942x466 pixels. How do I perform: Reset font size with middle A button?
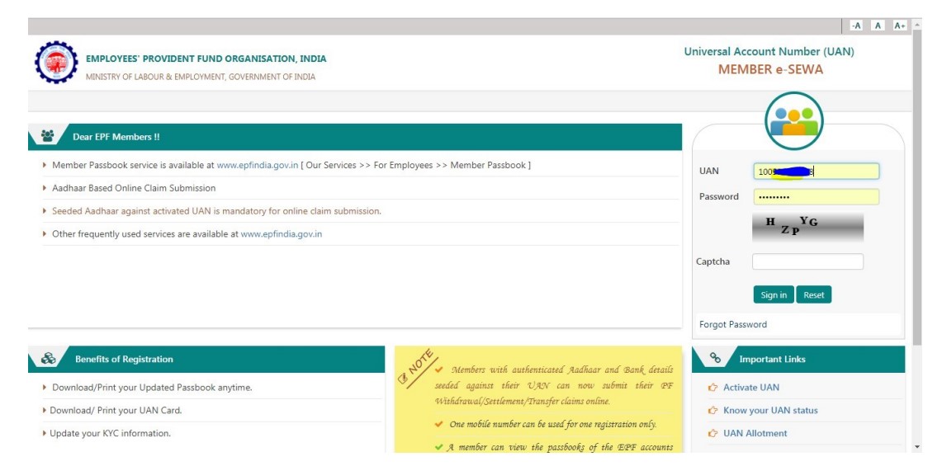(878, 26)
